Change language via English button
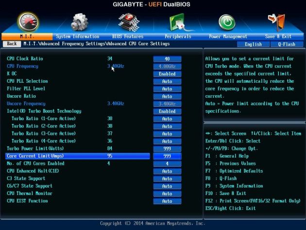This screenshot has height=230, width=306. point(254,44)
